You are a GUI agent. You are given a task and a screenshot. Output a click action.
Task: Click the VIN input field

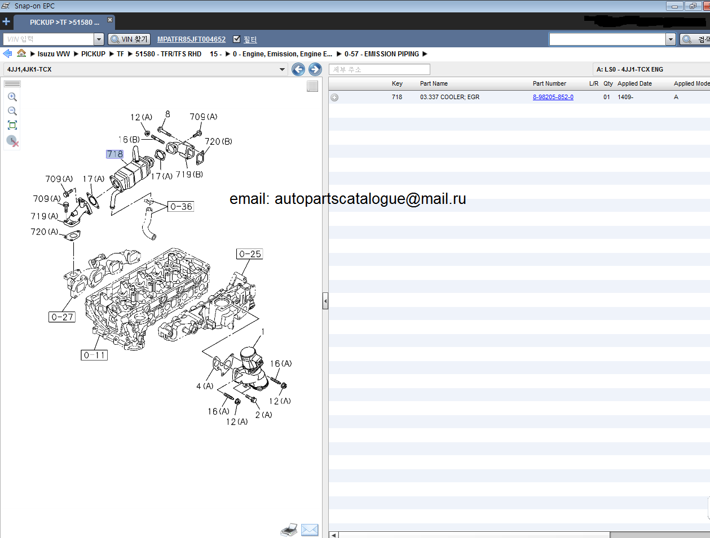(x=48, y=39)
